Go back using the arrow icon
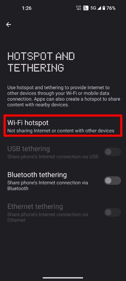Viewport: 126px width, 281px height. click(x=8, y=24)
